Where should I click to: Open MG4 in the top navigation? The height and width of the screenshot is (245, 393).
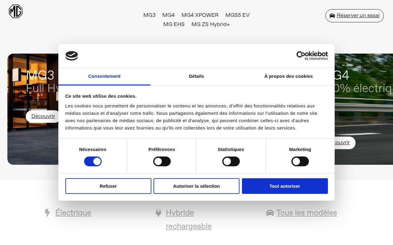point(169,15)
